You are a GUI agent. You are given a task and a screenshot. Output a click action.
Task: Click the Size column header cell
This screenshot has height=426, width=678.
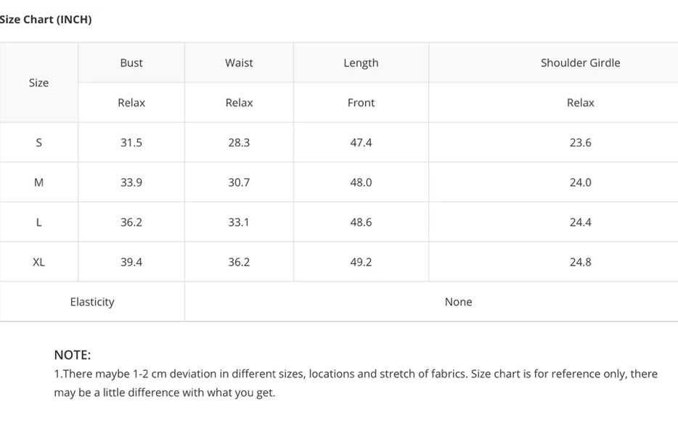tap(38, 83)
